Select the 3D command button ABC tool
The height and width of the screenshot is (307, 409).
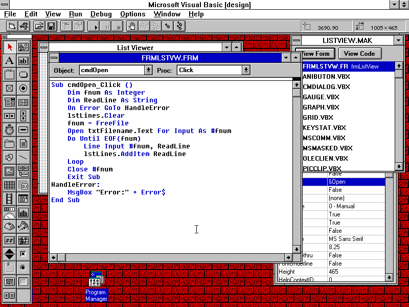pos(10,281)
